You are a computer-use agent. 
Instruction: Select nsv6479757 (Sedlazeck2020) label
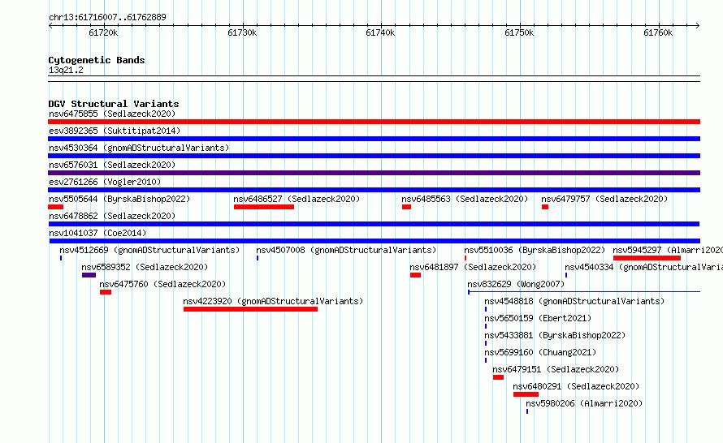pos(604,199)
